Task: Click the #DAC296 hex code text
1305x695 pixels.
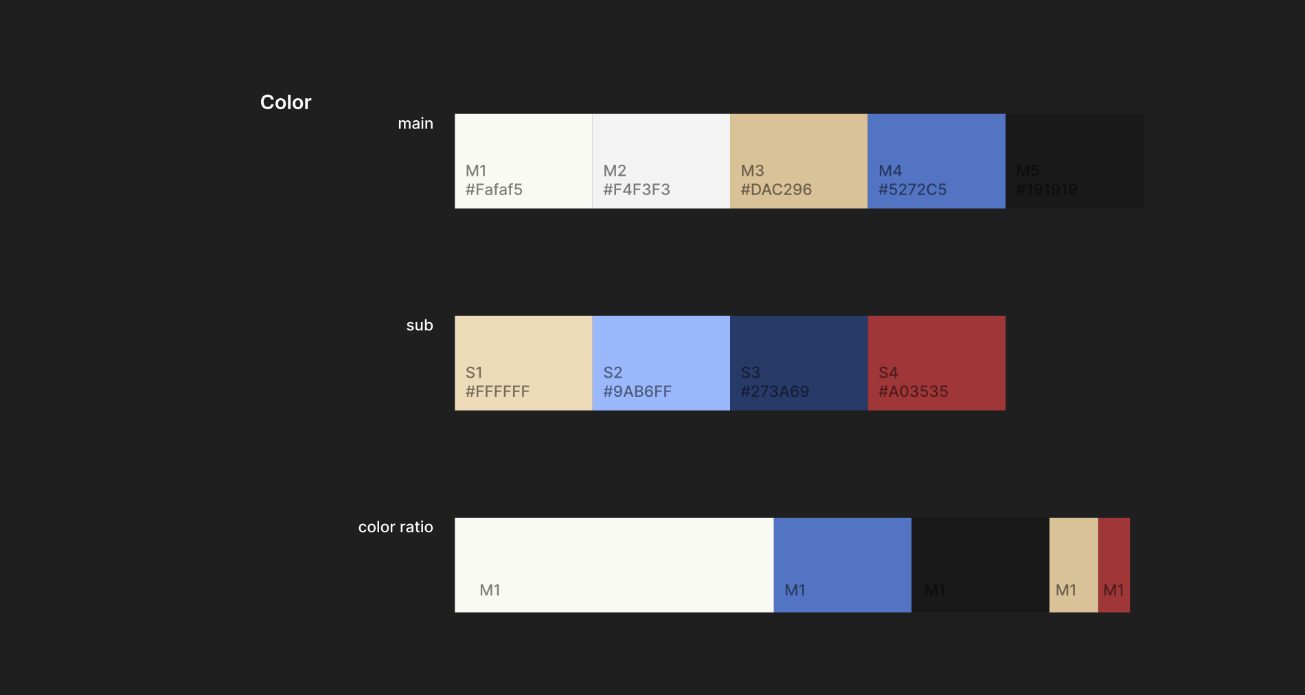Action: (x=776, y=190)
